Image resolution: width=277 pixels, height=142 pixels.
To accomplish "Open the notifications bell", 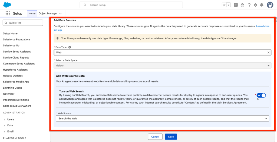I will pos(262,5).
